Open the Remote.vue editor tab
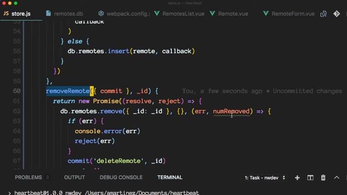The width and height of the screenshot is (347, 195). coord(233,14)
